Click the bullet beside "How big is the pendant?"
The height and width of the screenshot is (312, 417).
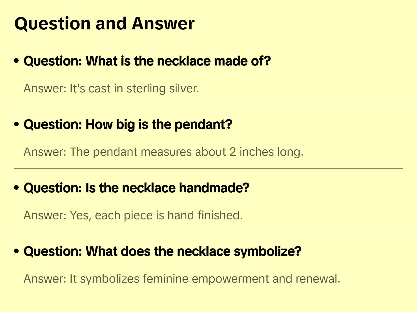coord(17,124)
